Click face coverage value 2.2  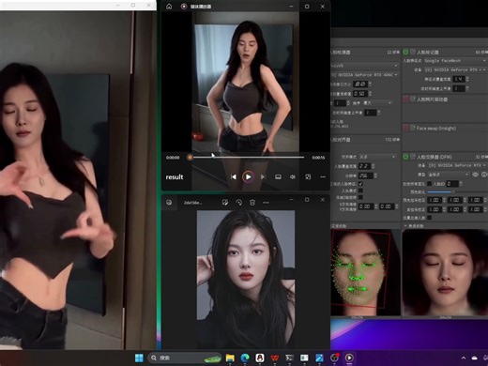[364, 166]
